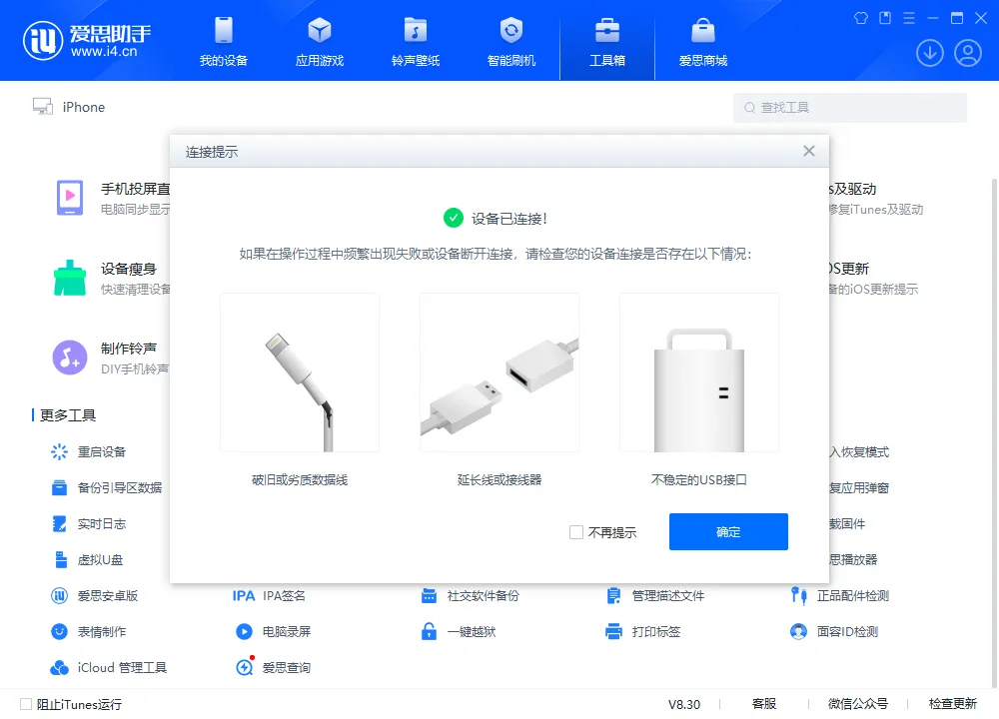The image size is (999, 719).
Task: Click the 破旧或劣质数据线 cable image
Action: click(x=300, y=372)
